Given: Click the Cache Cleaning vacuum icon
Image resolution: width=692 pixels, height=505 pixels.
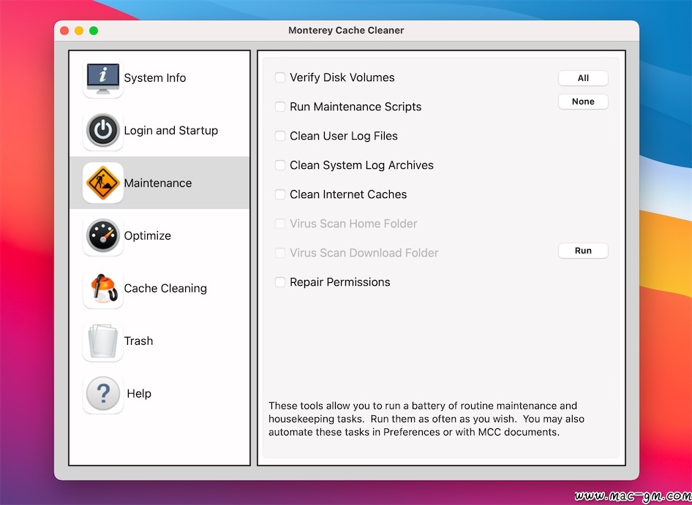Looking at the screenshot, I should [103, 288].
